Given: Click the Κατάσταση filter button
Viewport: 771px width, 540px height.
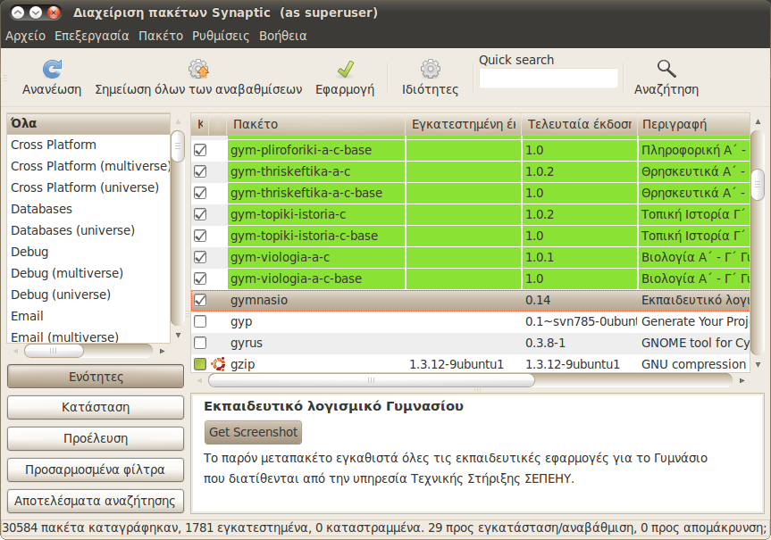Looking at the screenshot, I should (96, 407).
